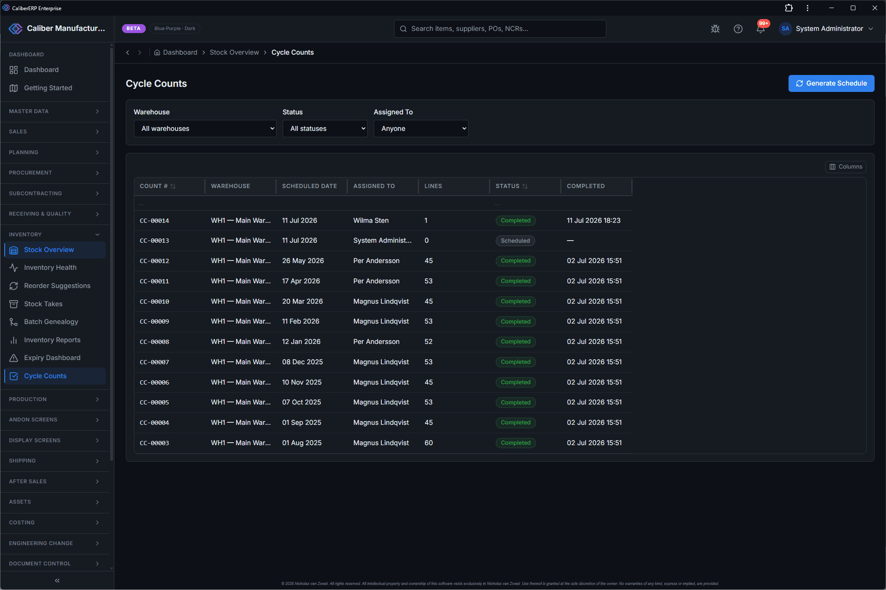Image resolution: width=886 pixels, height=590 pixels.
Task: Click the Batch Genealogy branch icon
Action: (x=14, y=322)
